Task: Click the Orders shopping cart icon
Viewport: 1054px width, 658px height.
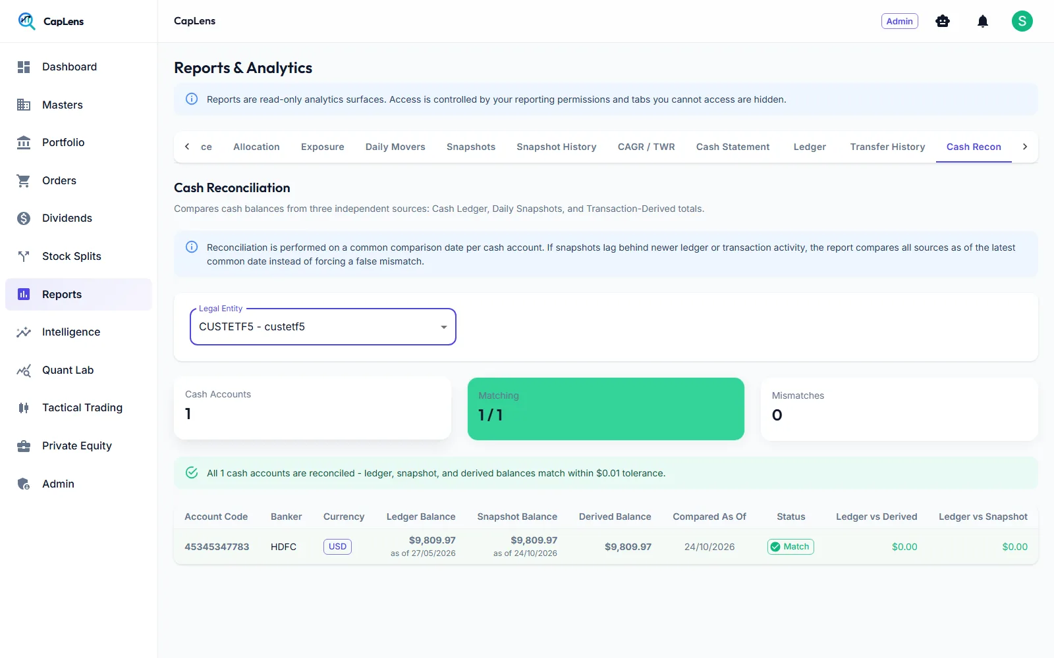Action: pos(24,180)
